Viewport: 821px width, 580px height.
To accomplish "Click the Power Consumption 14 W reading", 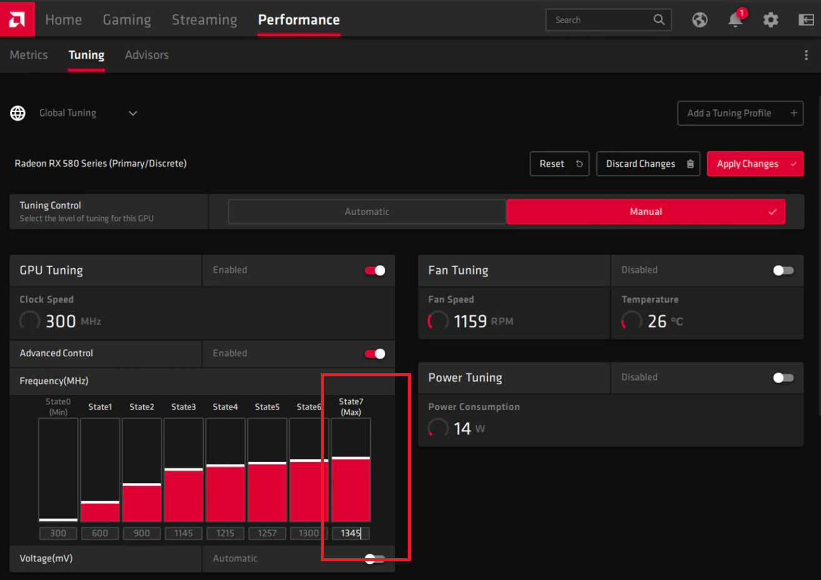I will (x=457, y=429).
